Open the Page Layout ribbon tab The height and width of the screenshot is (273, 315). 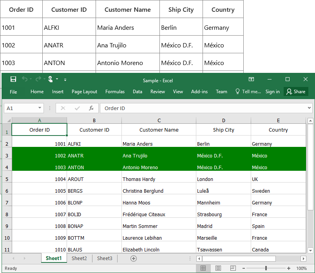(84, 92)
